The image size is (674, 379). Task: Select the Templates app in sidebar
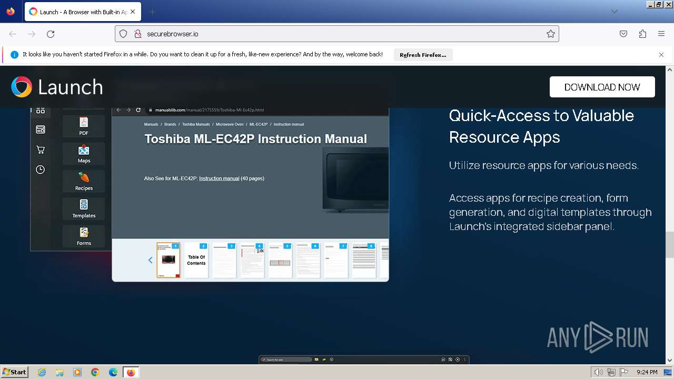tap(84, 208)
